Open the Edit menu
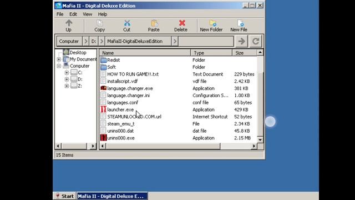 73,14
